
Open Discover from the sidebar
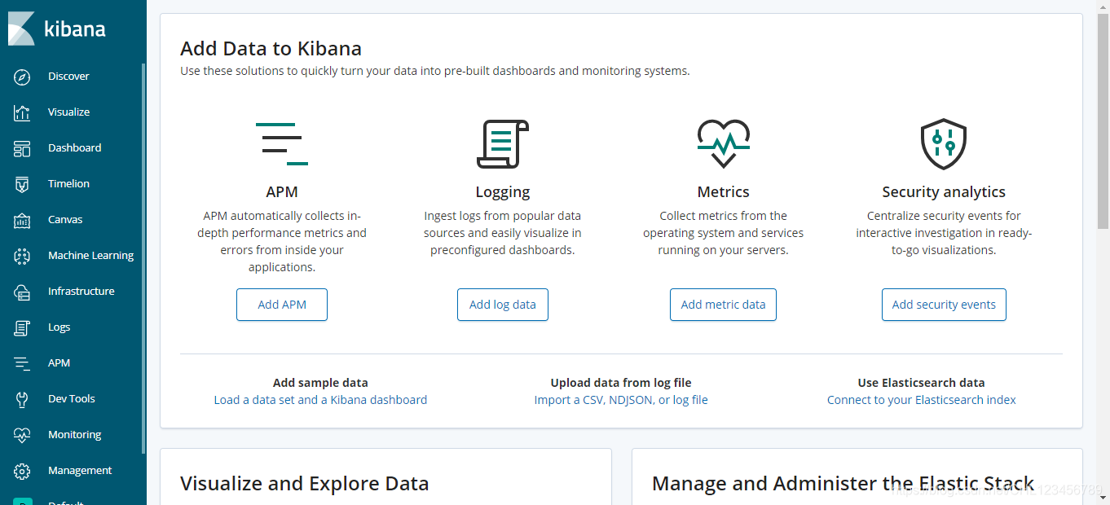pos(68,77)
